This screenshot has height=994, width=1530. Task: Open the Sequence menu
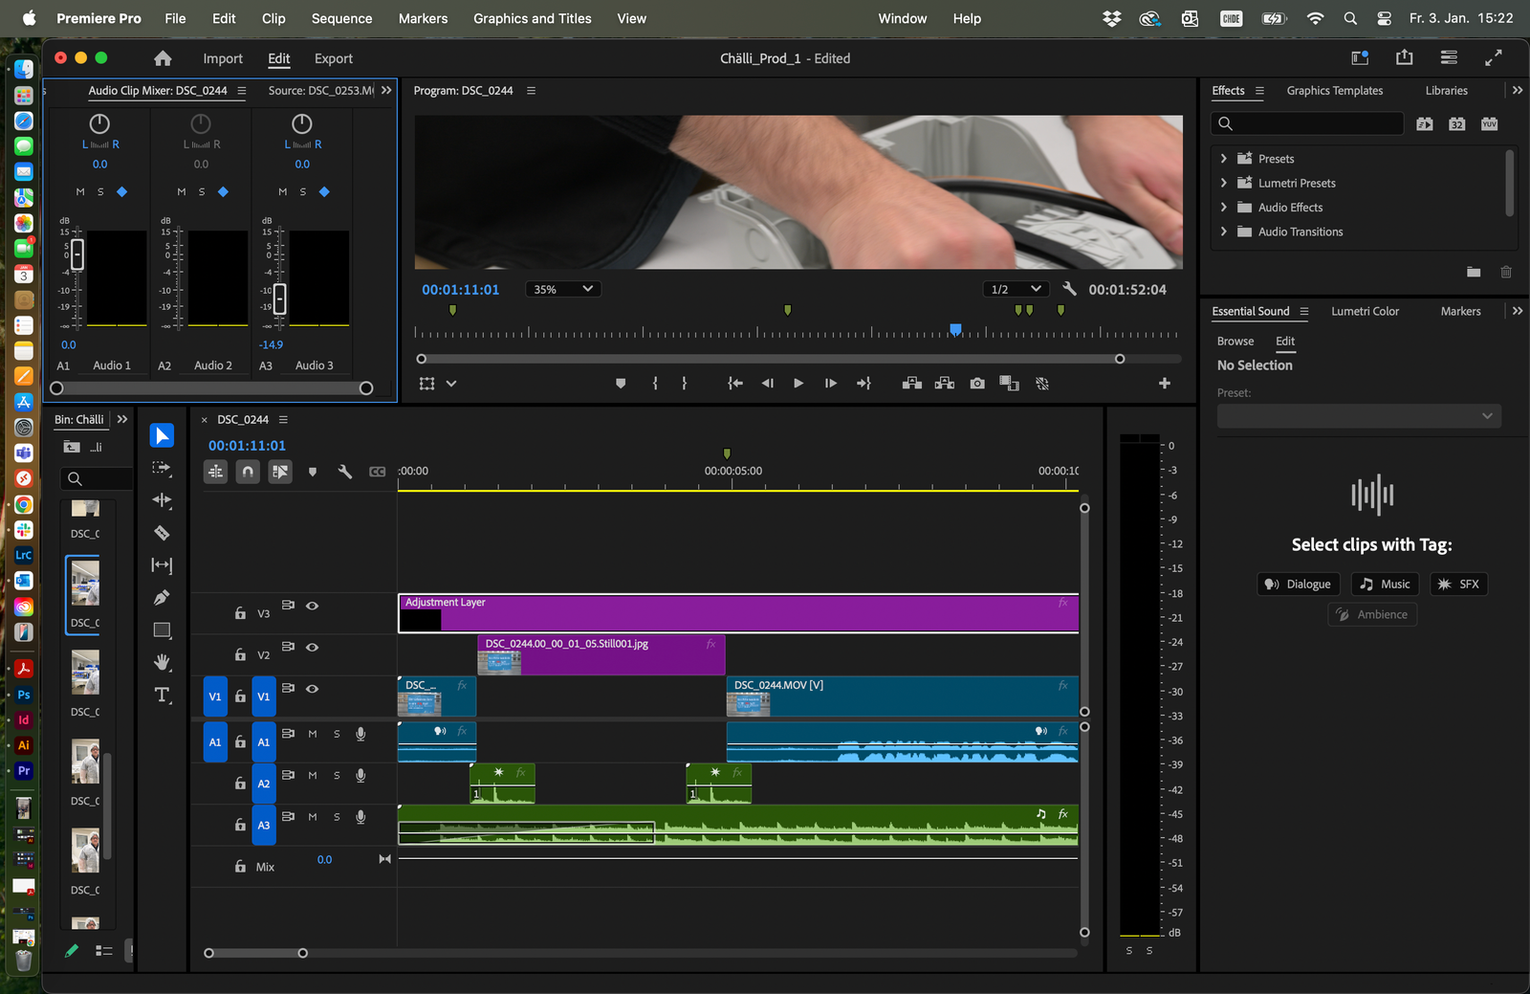click(341, 18)
